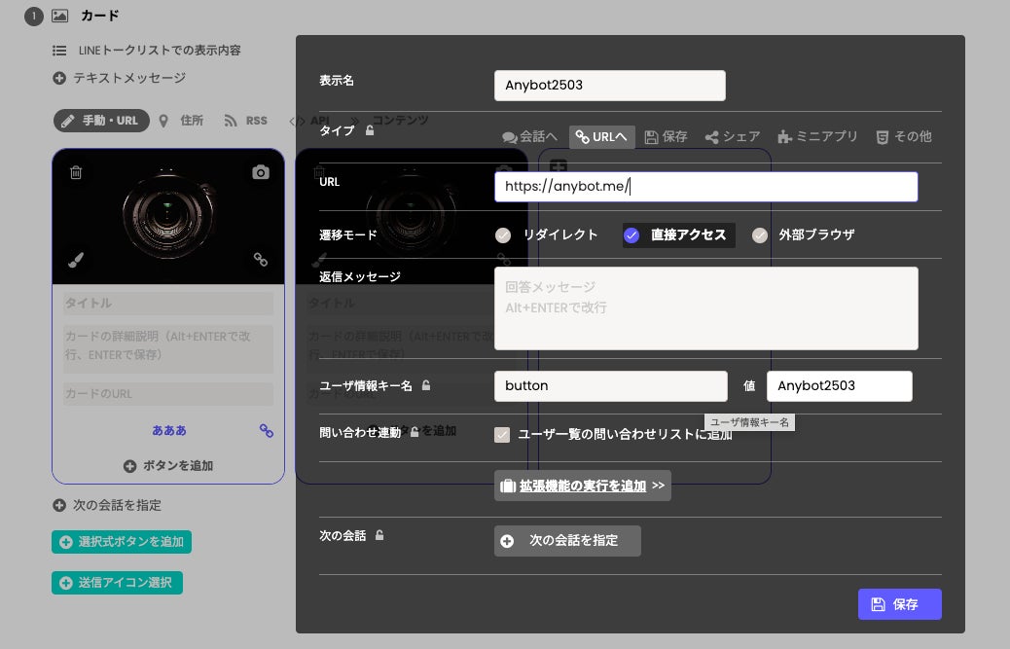This screenshot has height=649, width=1010.
Task: Switch to 住所 tab
Action: click(182, 121)
